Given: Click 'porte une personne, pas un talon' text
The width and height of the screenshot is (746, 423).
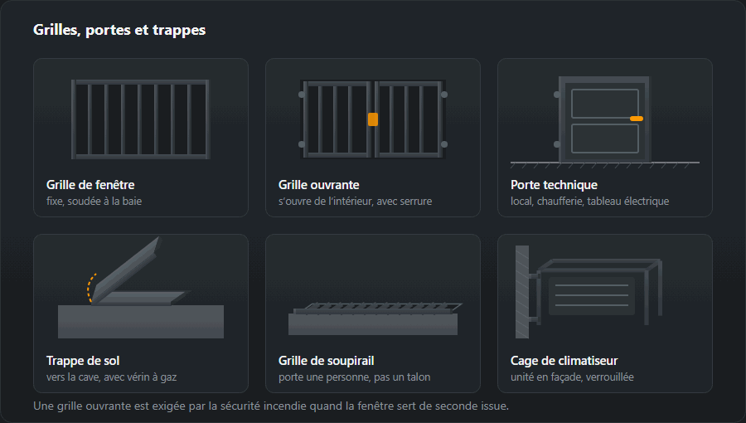Looking at the screenshot, I should [355, 377].
